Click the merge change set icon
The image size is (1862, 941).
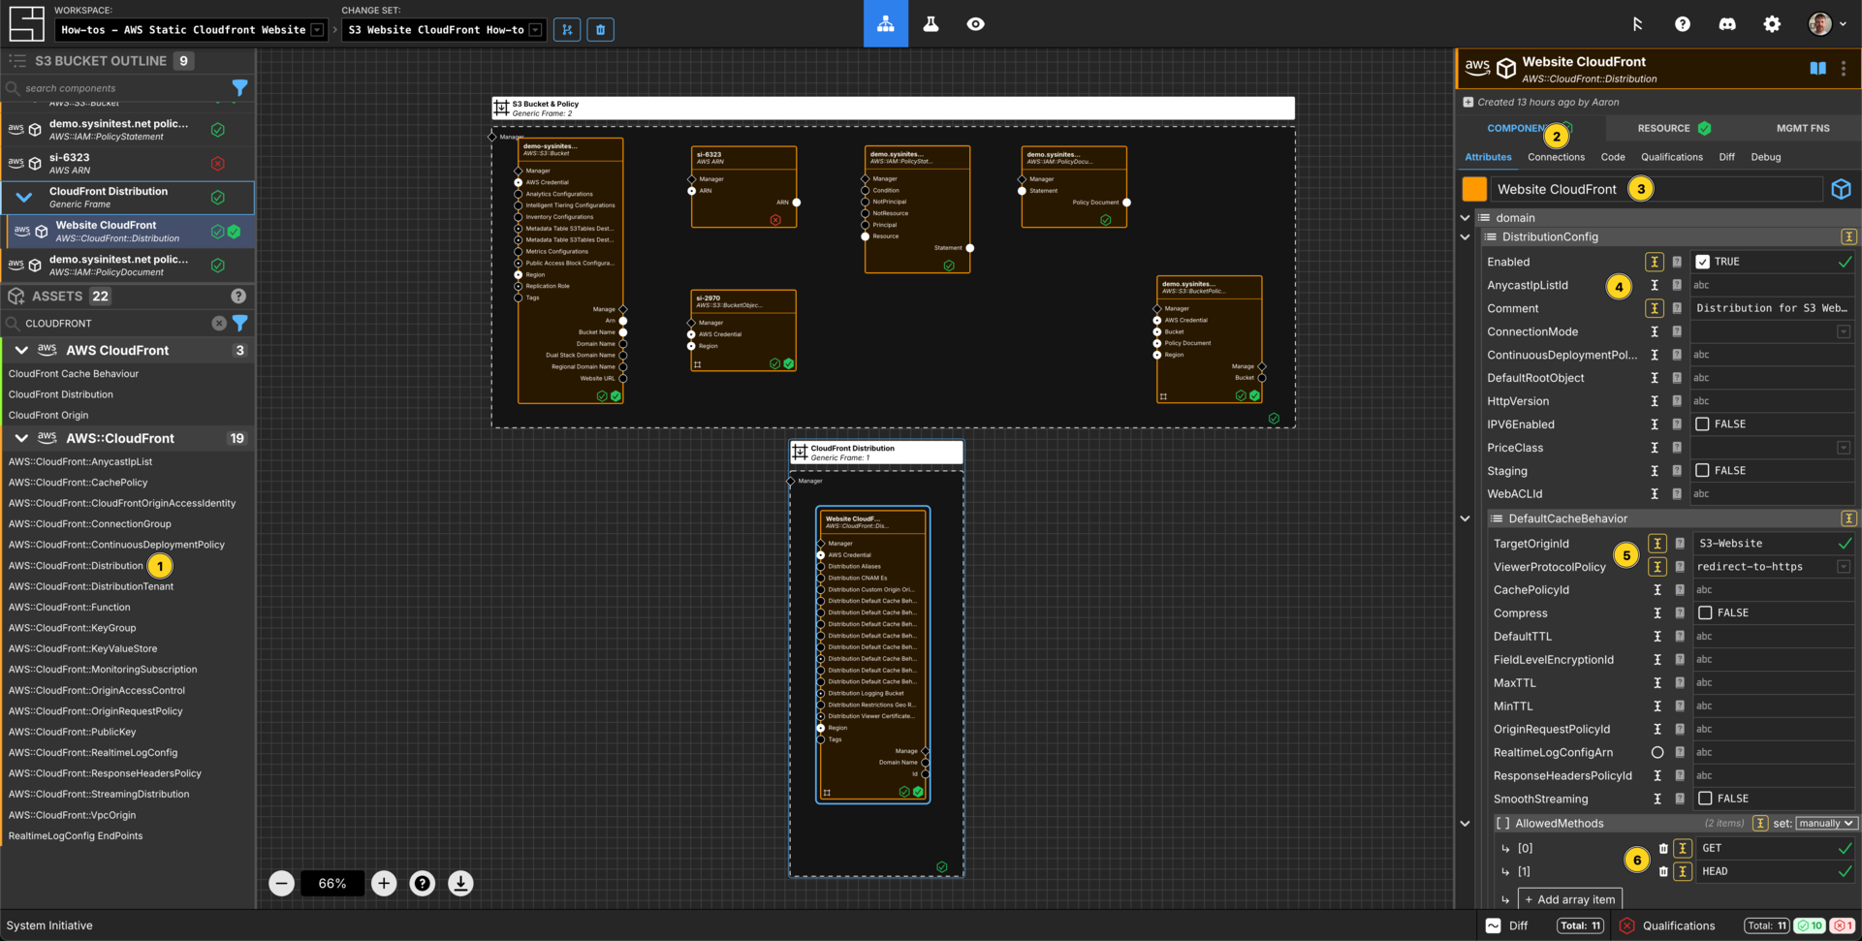[567, 30]
